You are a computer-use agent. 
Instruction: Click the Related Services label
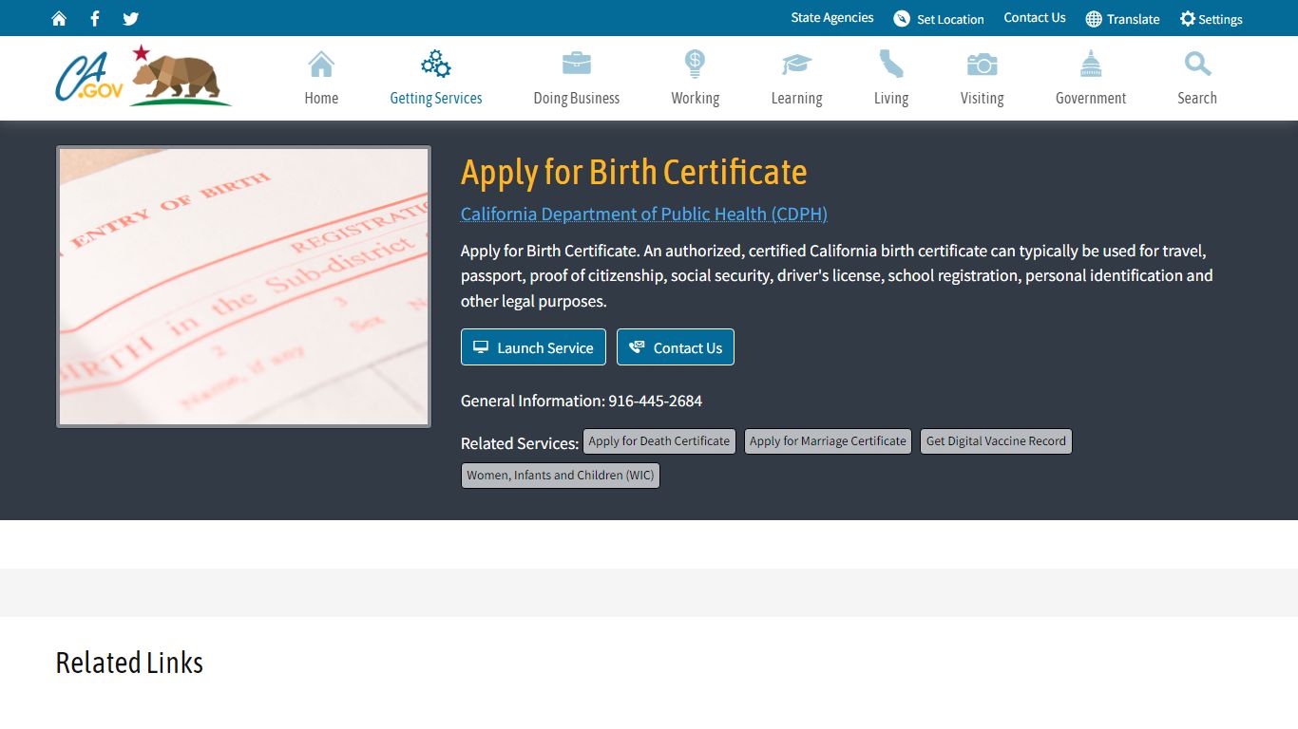(x=520, y=443)
